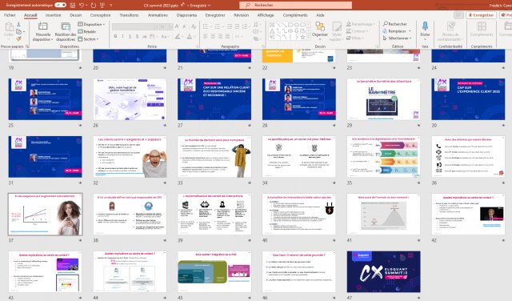Viewport: 512px width, 301px height.
Task: Select slide 29 Le Baromètre thumbnail
Action: [x=384, y=99]
